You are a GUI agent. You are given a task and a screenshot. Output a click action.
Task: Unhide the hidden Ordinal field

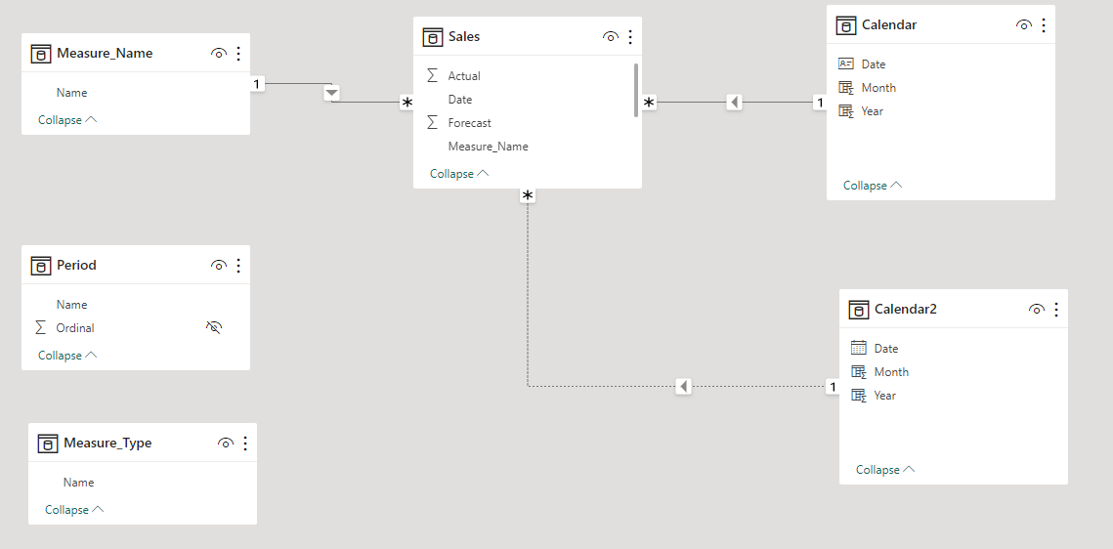[x=214, y=327]
